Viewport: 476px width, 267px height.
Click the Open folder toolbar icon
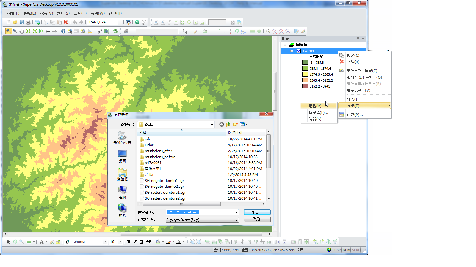pyautogui.click(x=15, y=22)
